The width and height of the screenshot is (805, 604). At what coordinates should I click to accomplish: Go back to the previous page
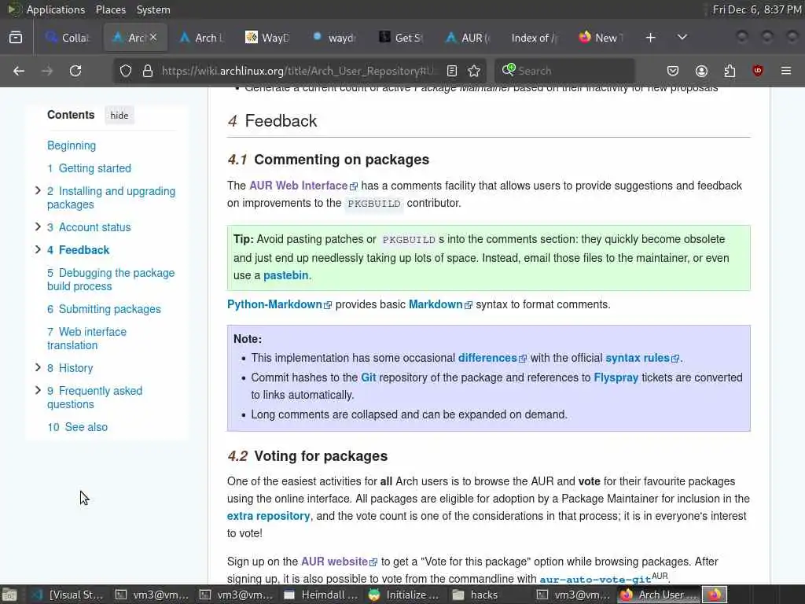tap(19, 71)
